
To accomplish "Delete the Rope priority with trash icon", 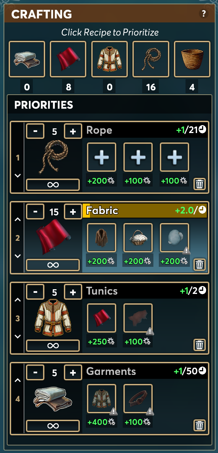I will [x=199, y=184].
